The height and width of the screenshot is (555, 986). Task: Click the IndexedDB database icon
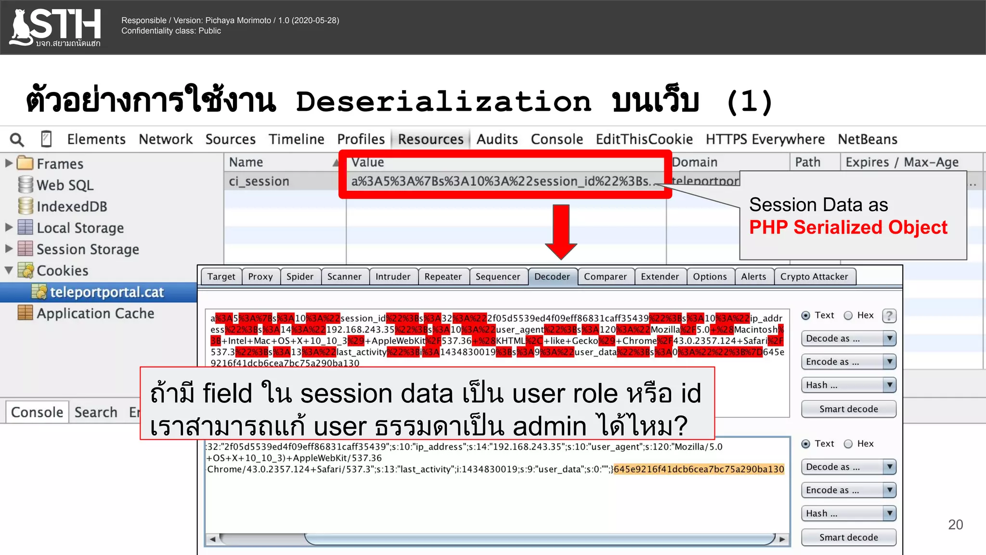[x=26, y=206]
